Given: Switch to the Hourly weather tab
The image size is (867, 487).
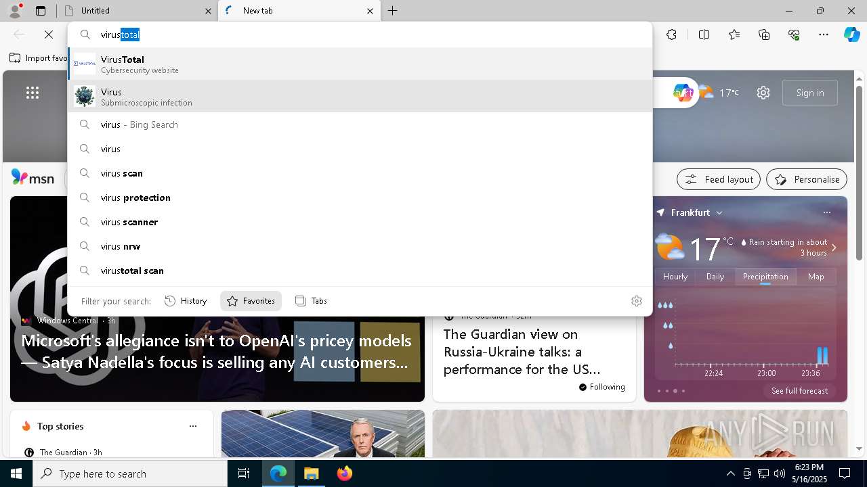Looking at the screenshot, I should point(675,277).
